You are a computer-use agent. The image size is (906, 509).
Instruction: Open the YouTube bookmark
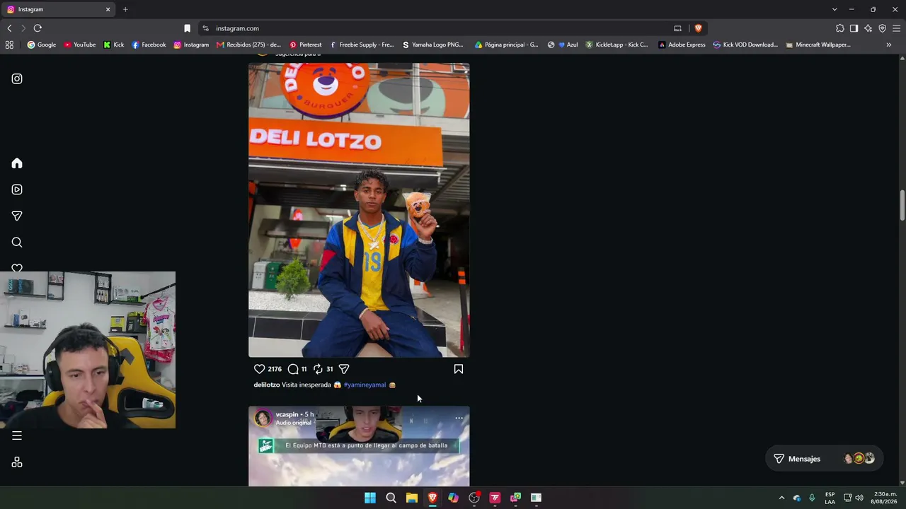tap(79, 45)
